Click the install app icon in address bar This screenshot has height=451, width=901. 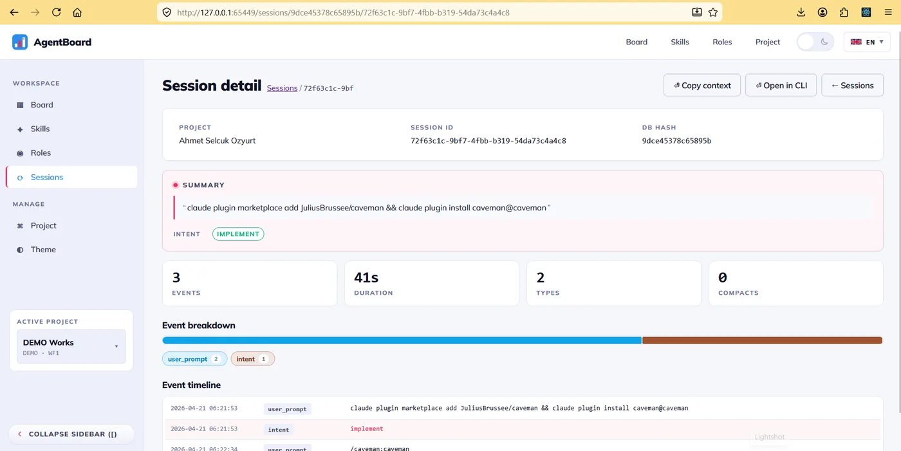pyautogui.click(x=697, y=12)
